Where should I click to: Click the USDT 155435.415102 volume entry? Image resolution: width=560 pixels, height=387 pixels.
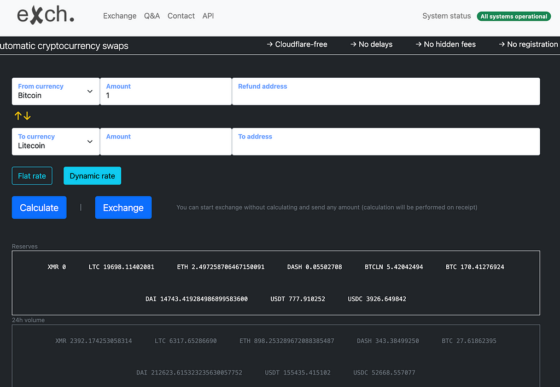(x=298, y=373)
